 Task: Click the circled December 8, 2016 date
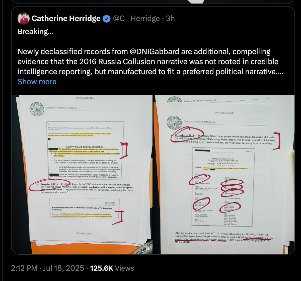[x=49, y=184]
